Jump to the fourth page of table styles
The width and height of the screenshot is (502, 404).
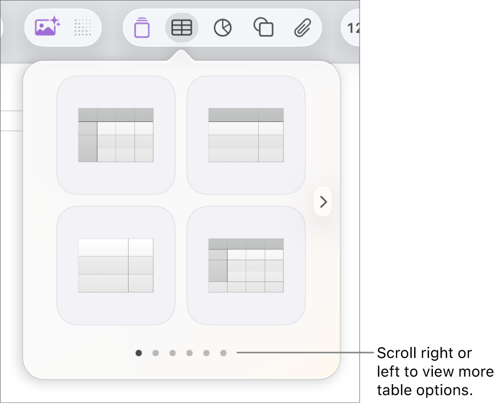click(x=189, y=353)
